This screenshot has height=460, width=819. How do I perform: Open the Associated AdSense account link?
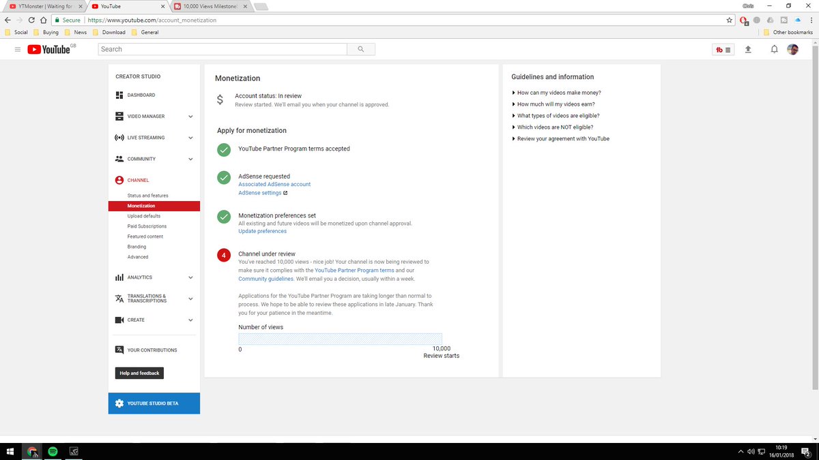coord(274,185)
